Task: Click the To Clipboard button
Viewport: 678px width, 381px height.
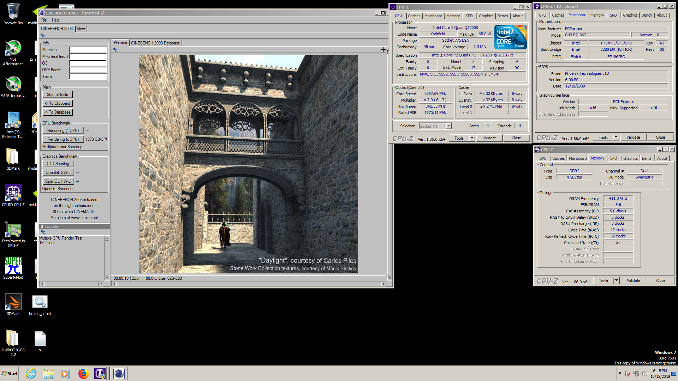Action: coord(58,103)
